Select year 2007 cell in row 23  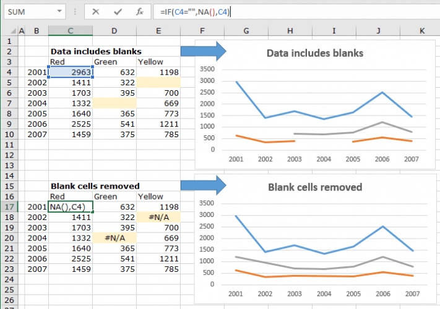[37, 269]
